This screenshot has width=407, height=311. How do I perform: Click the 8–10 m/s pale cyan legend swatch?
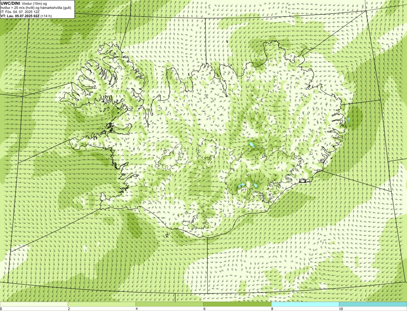click(x=305, y=304)
